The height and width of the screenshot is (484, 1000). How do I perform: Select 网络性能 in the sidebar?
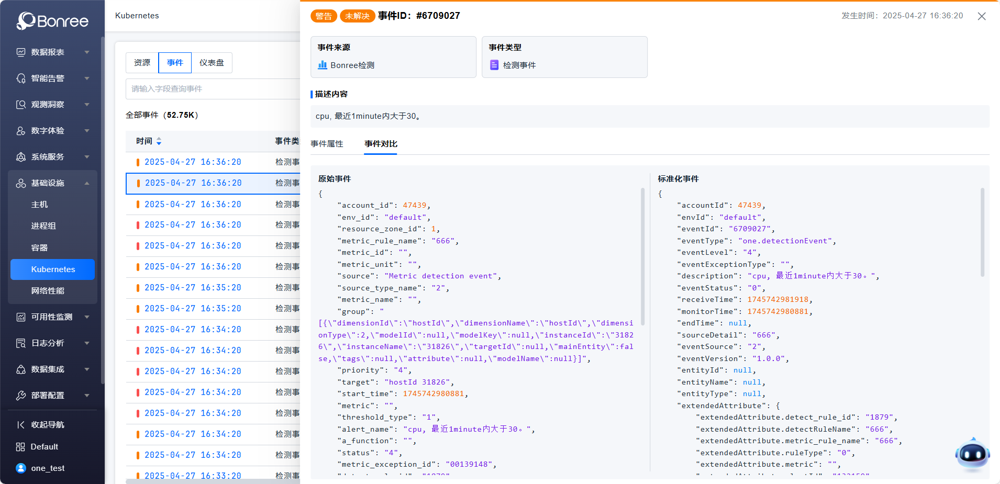[x=48, y=291]
